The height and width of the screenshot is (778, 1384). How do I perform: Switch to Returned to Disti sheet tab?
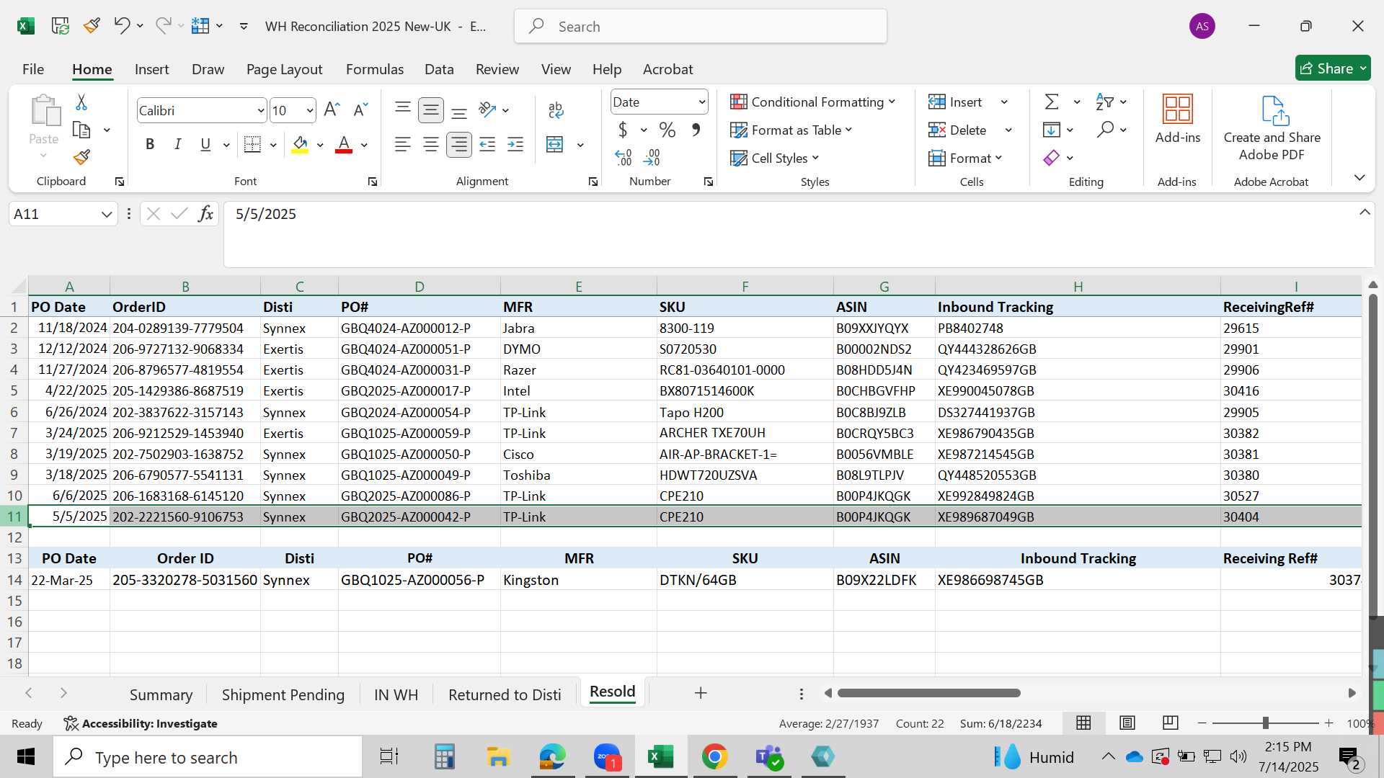point(505,694)
